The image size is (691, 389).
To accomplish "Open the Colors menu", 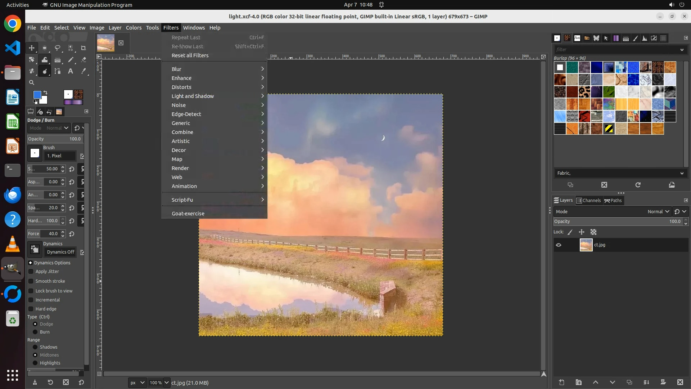I will [x=134, y=28].
